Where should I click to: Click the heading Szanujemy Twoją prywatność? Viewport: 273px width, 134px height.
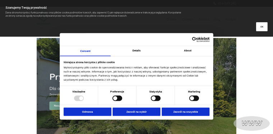pyautogui.click(x=26, y=8)
